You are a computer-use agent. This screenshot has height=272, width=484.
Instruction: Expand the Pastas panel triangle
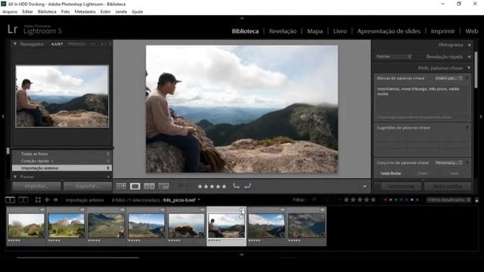15,177
